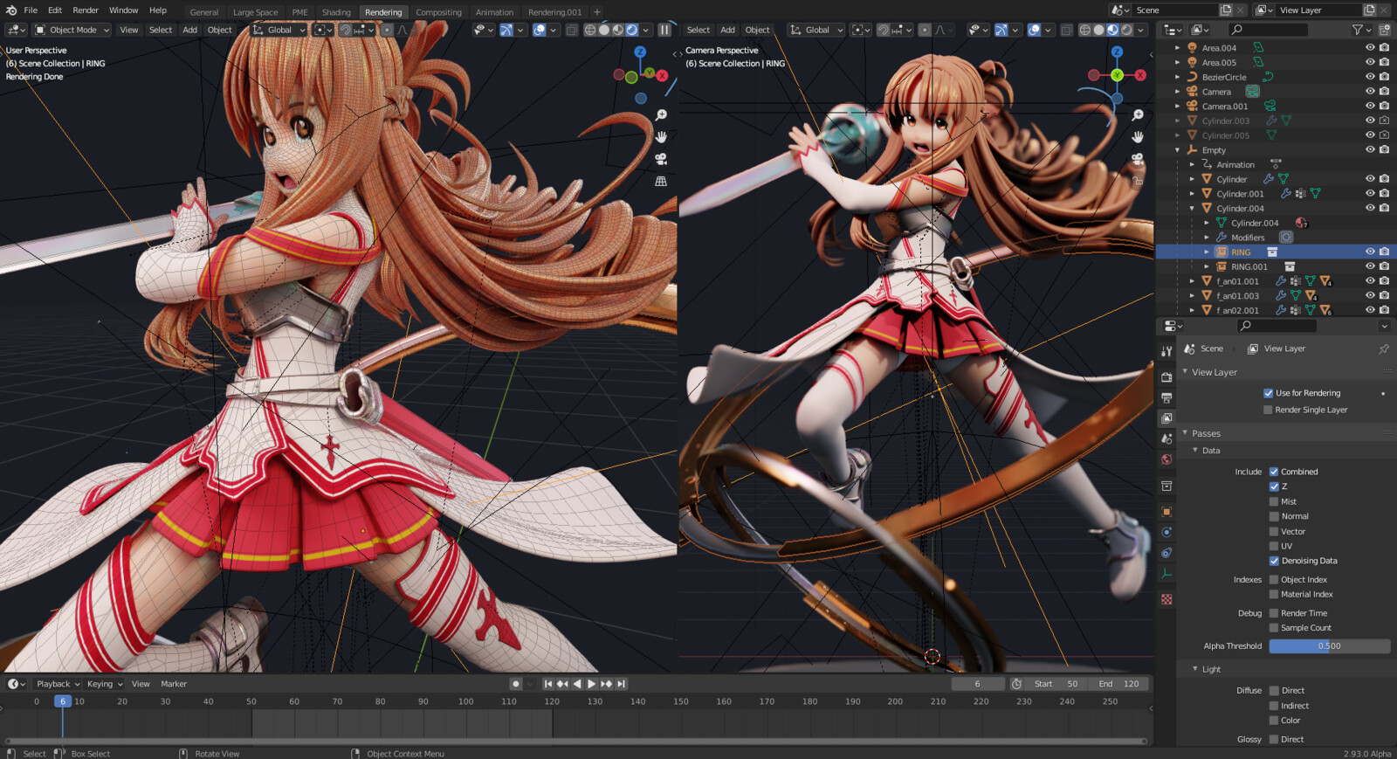Open the Object Mode dropdown
Screen dimensions: 1397x759
[x=72, y=30]
